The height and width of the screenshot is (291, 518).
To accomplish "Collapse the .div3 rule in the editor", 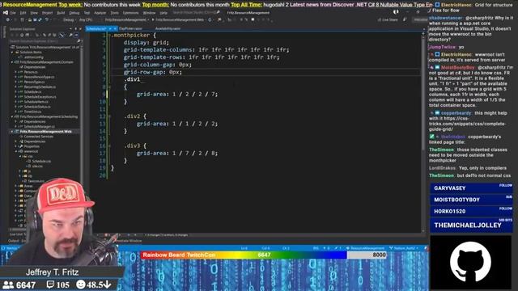I will pos(109,145).
